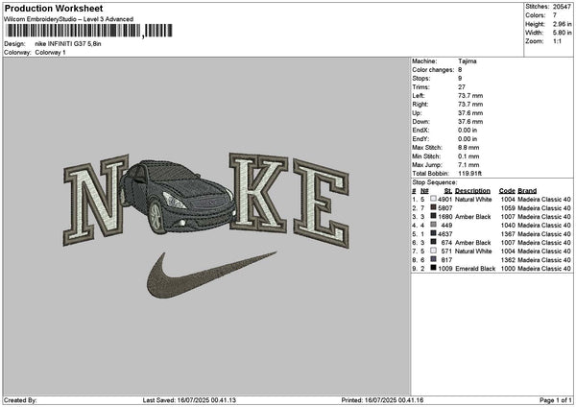Image resolution: width=576 pixels, height=407 pixels.
Task: Click the 'Code' column header
Action: (507, 191)
